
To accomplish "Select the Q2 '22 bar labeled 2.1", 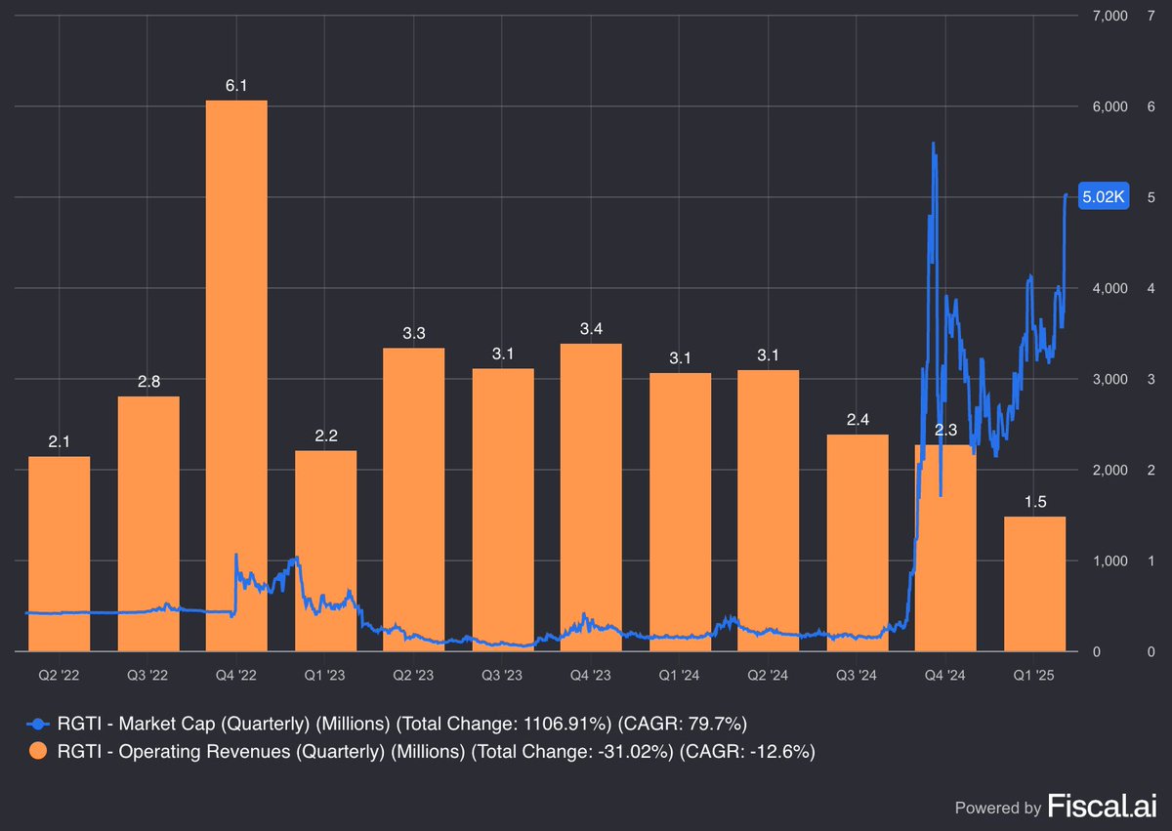I will coord(60,554).
